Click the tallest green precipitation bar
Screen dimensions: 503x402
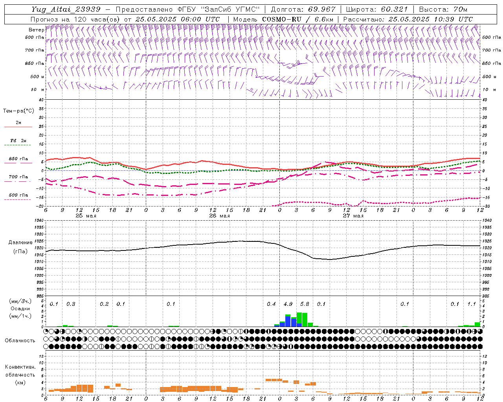tap(299, 318)
